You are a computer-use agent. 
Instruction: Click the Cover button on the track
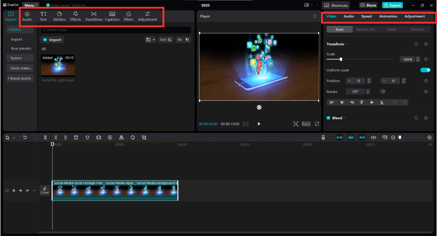[x=45, y=191]
